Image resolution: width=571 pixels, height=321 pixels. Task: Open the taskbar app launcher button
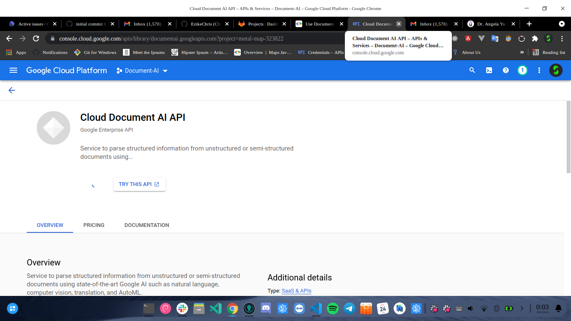(x=13, y=309)
